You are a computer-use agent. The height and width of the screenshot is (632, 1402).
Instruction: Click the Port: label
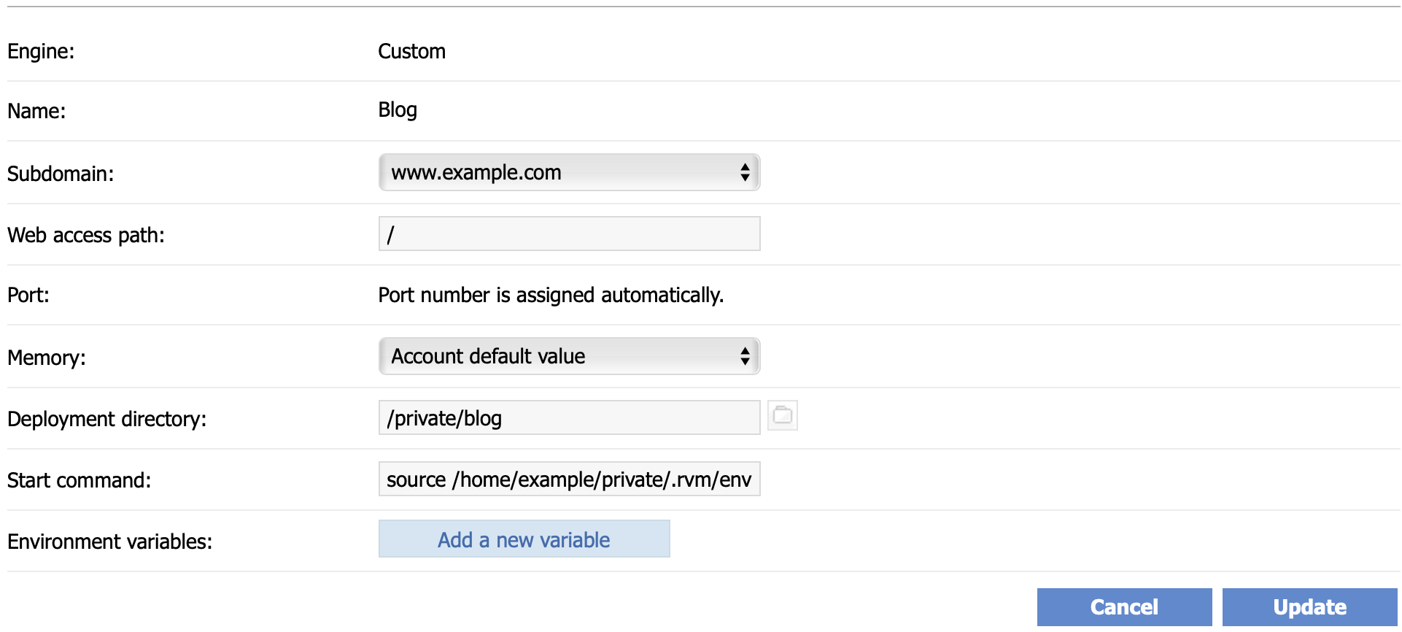28,295
